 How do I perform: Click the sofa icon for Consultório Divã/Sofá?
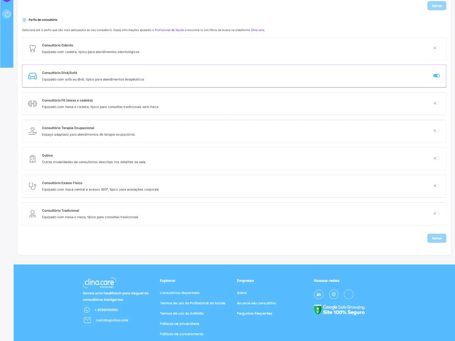click(x=33, y=76)
